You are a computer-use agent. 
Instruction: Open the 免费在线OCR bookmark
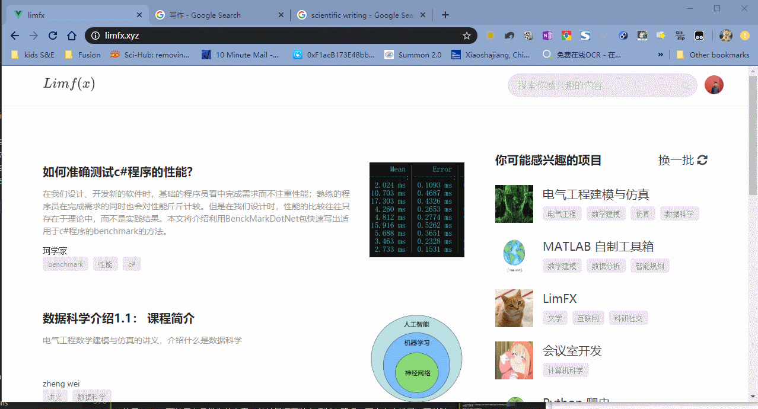(582, 55)
